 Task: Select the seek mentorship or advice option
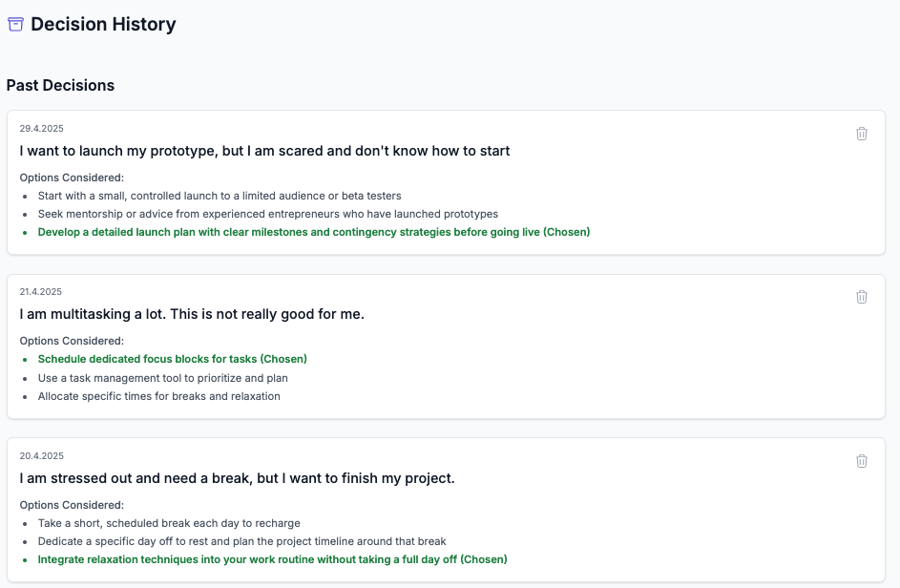click(267, 214)
